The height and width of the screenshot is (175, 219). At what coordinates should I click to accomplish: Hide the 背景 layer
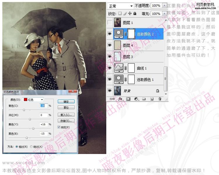click(x=109, y=91)
